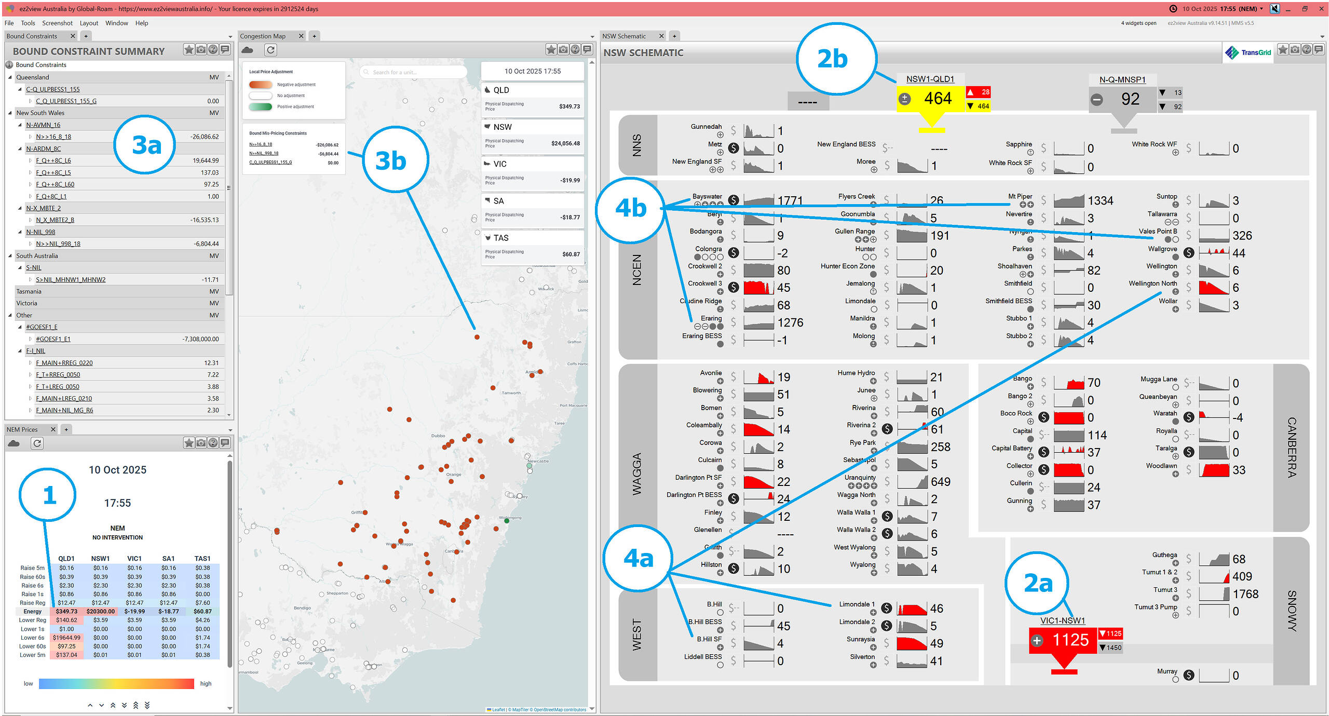Viewport: 1329px width, 716px height.
Task: Click the refresh icon in Congestion Map toolbar
Action: (271, 50)
